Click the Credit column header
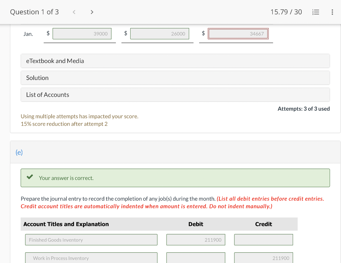341x263 pixels. pos(264,224)
